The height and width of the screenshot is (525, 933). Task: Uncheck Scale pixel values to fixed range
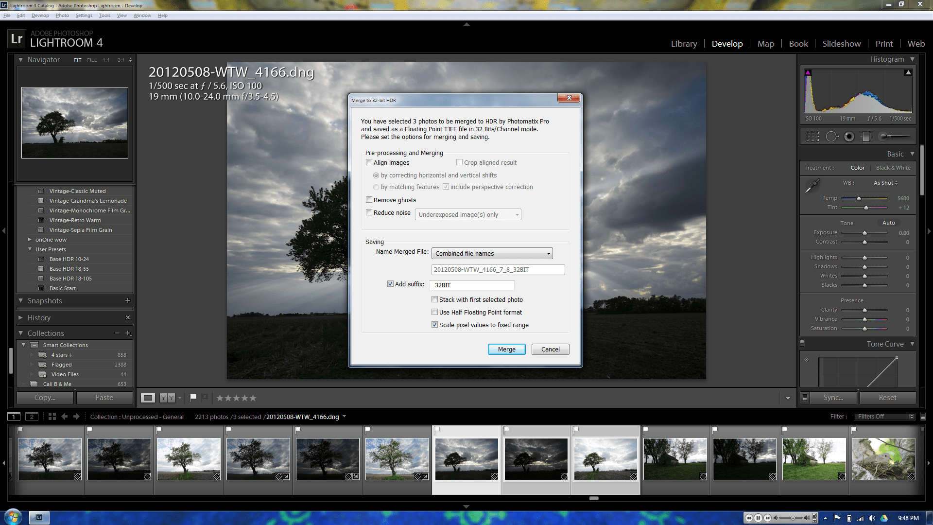[435, 325]
